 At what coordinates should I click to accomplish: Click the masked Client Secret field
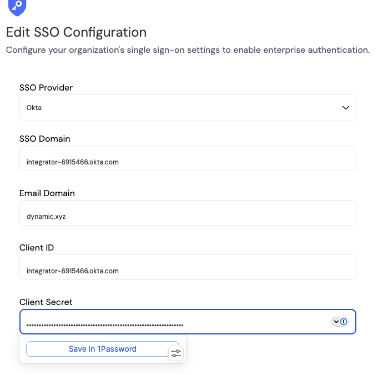pyautogui.click(x=250, y=322)
